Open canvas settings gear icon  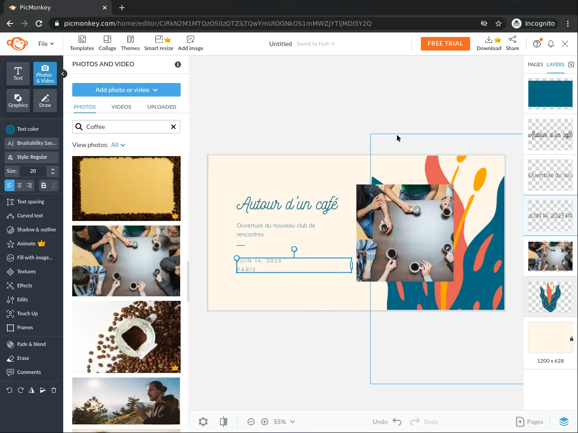[x=203, y=422]
